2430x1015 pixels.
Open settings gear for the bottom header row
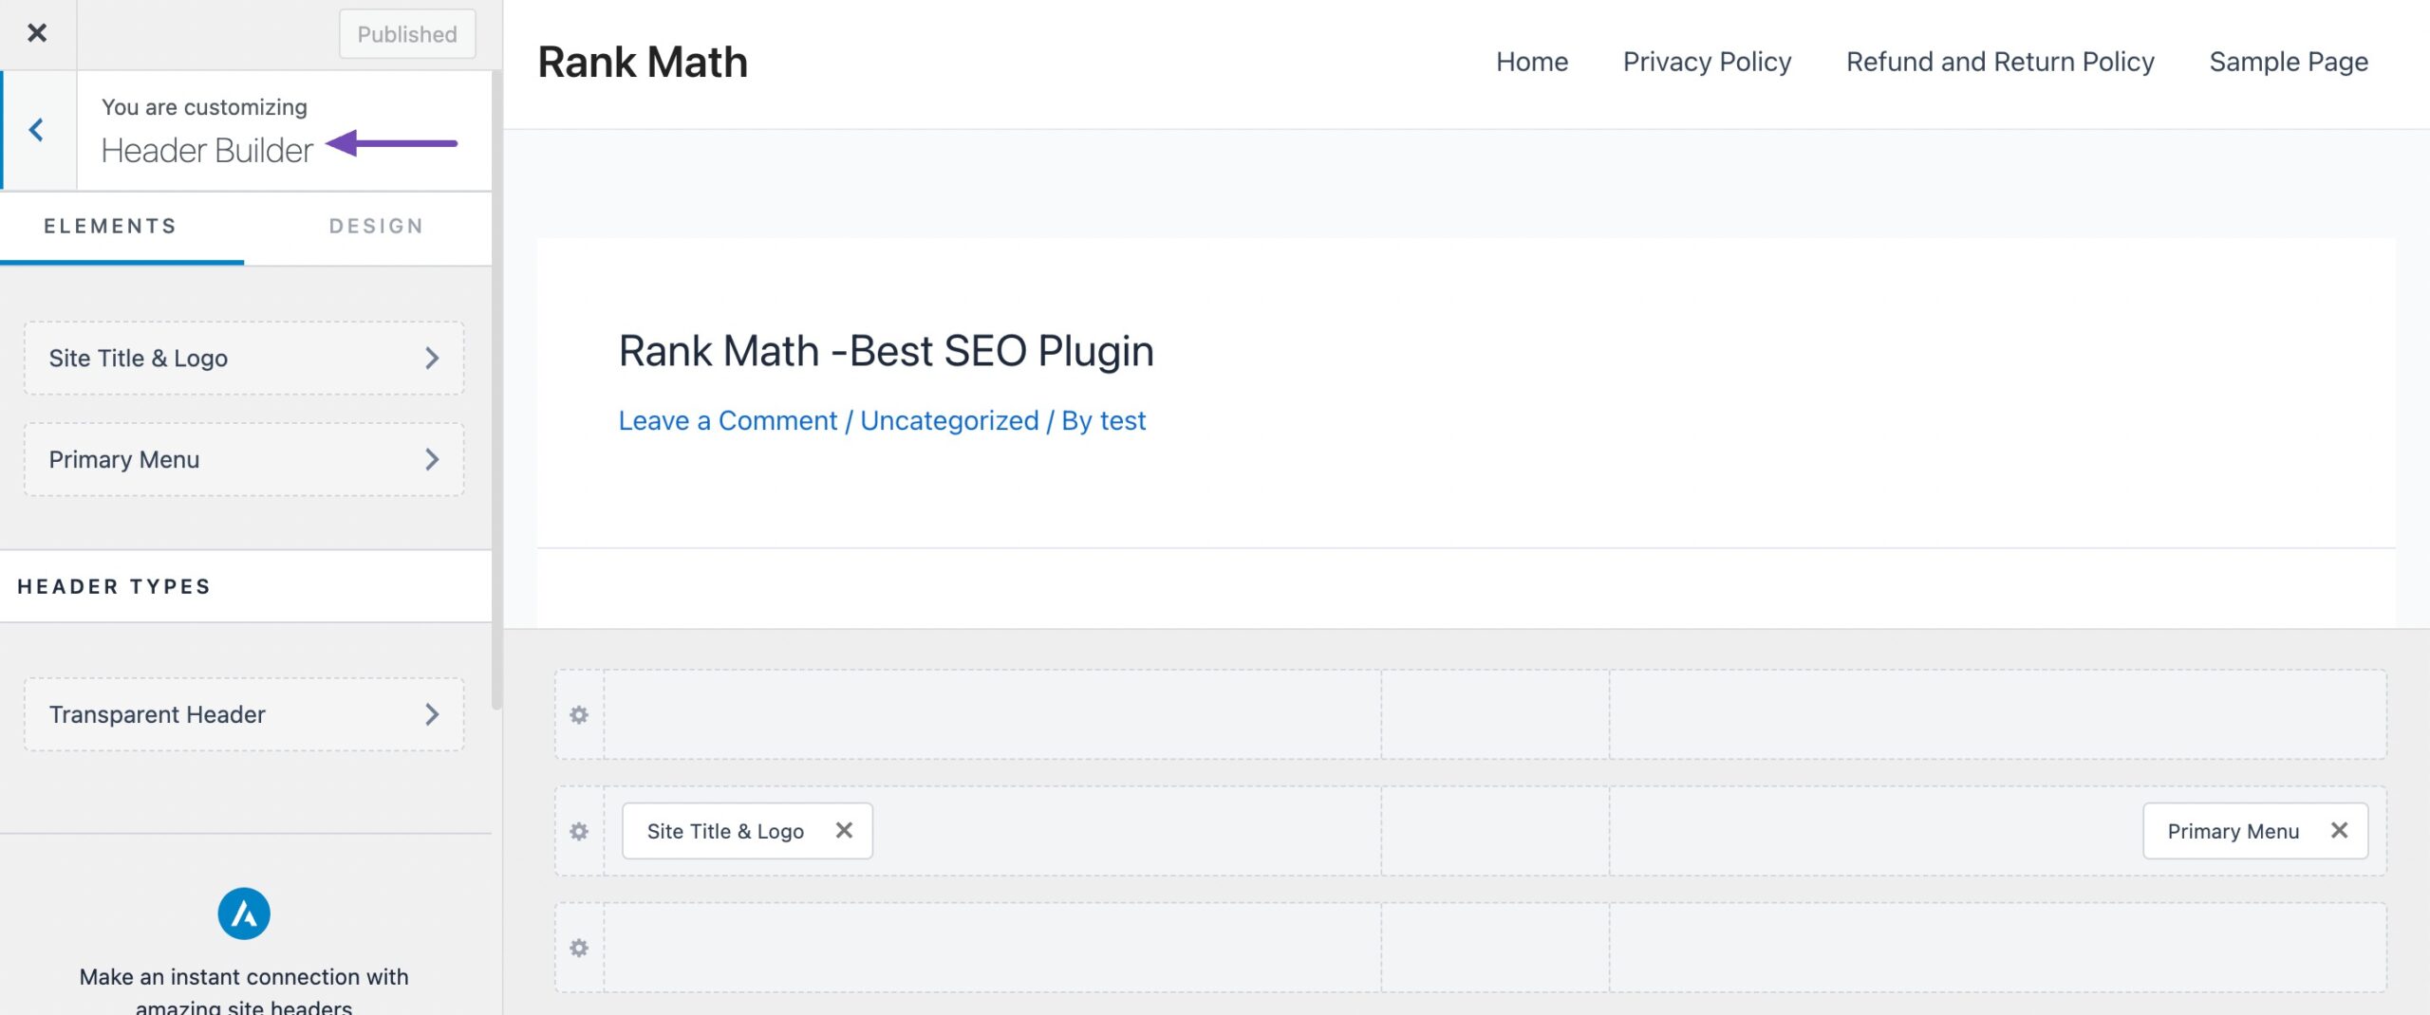pos(579,948)
